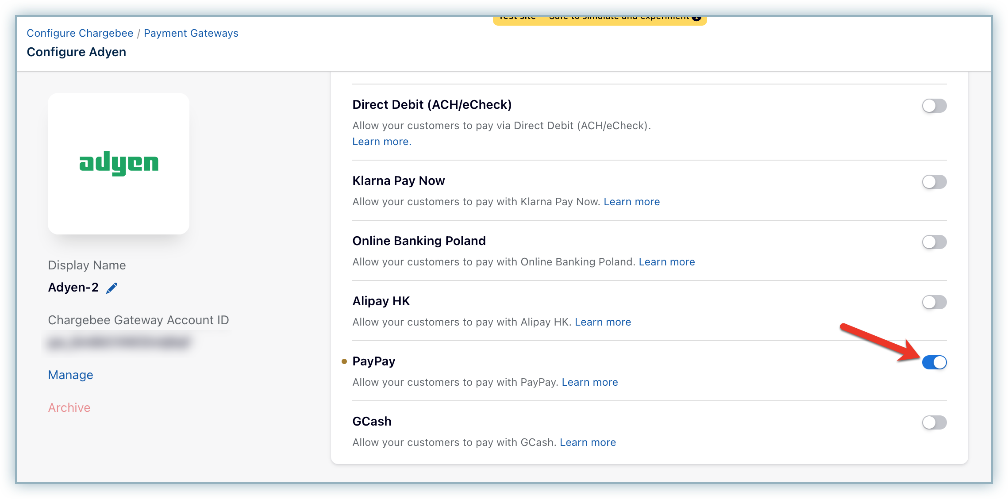This screenshot has width=1008, height=499.
Task: Click the Direct Debit (ACH/eCheck) heading
Action: [x=432, y=105]
